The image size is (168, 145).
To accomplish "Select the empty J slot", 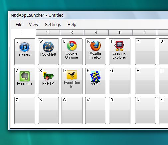I will coord(163,81).
